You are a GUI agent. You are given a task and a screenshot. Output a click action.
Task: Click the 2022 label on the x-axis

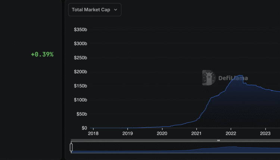tap(231, 133)
